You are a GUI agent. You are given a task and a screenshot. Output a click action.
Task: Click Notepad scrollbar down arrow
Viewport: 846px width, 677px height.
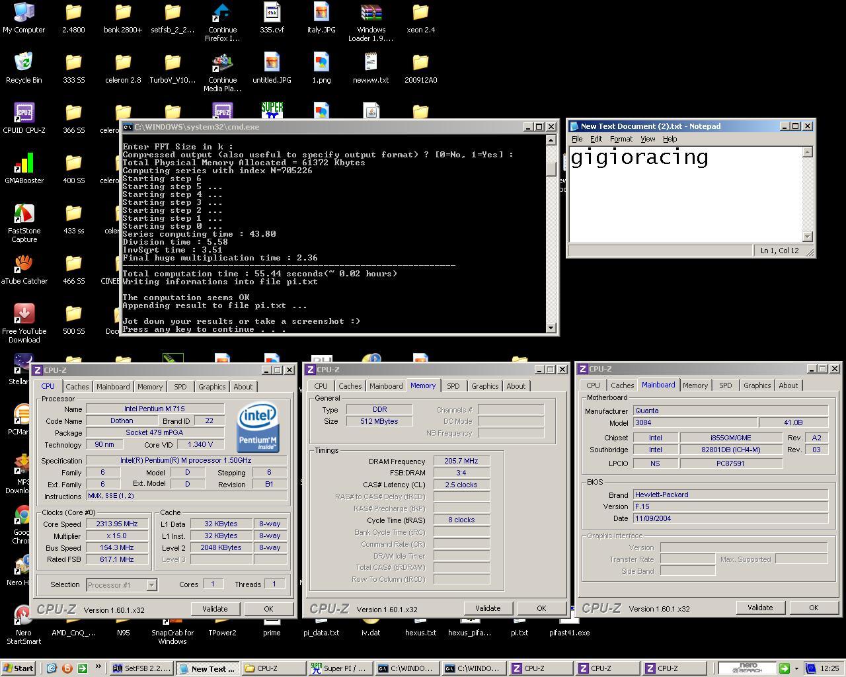tap(807, 237)
